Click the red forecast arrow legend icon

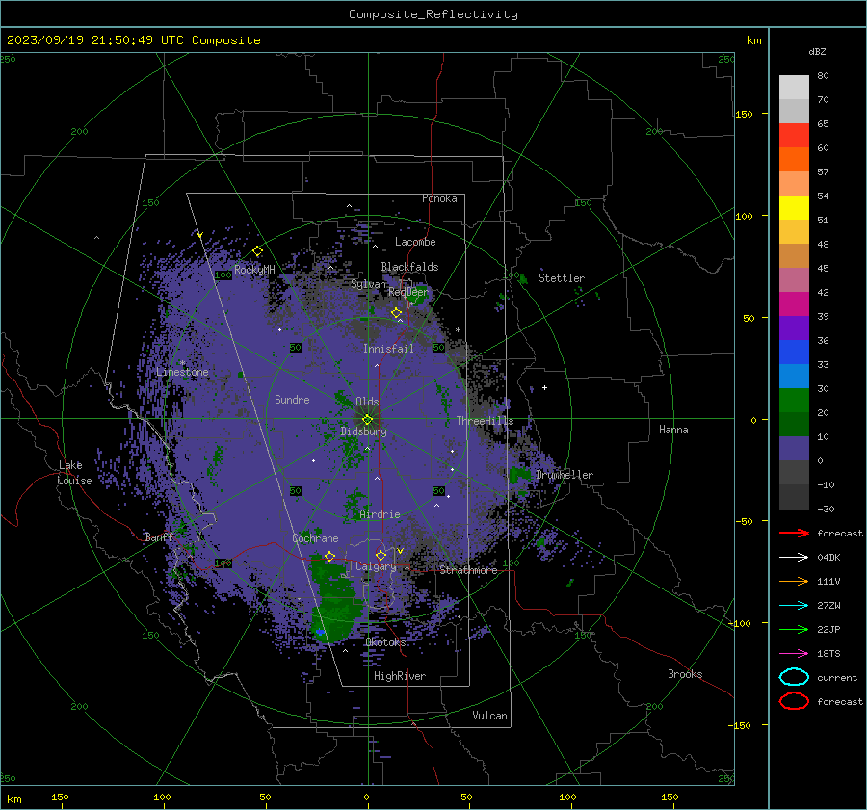[794, 533]
